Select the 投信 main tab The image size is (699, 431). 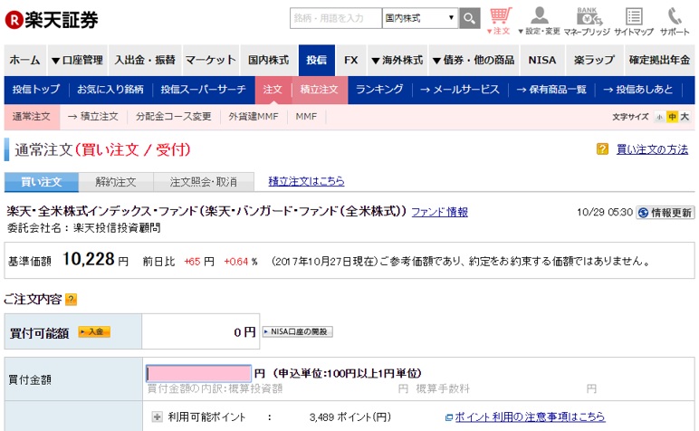[x=317, y=60]
